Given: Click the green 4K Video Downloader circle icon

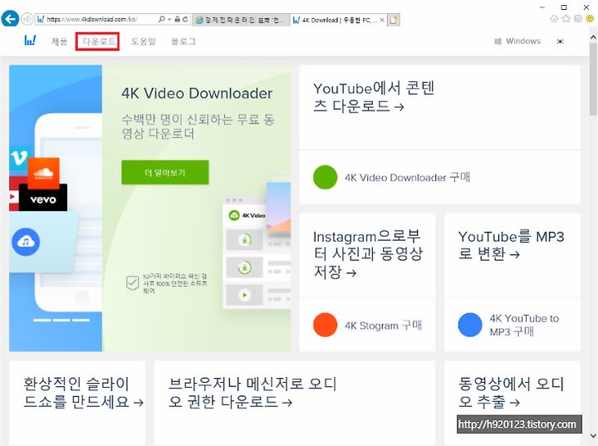Looking at the screenshot, I should (x=326, y=178).
